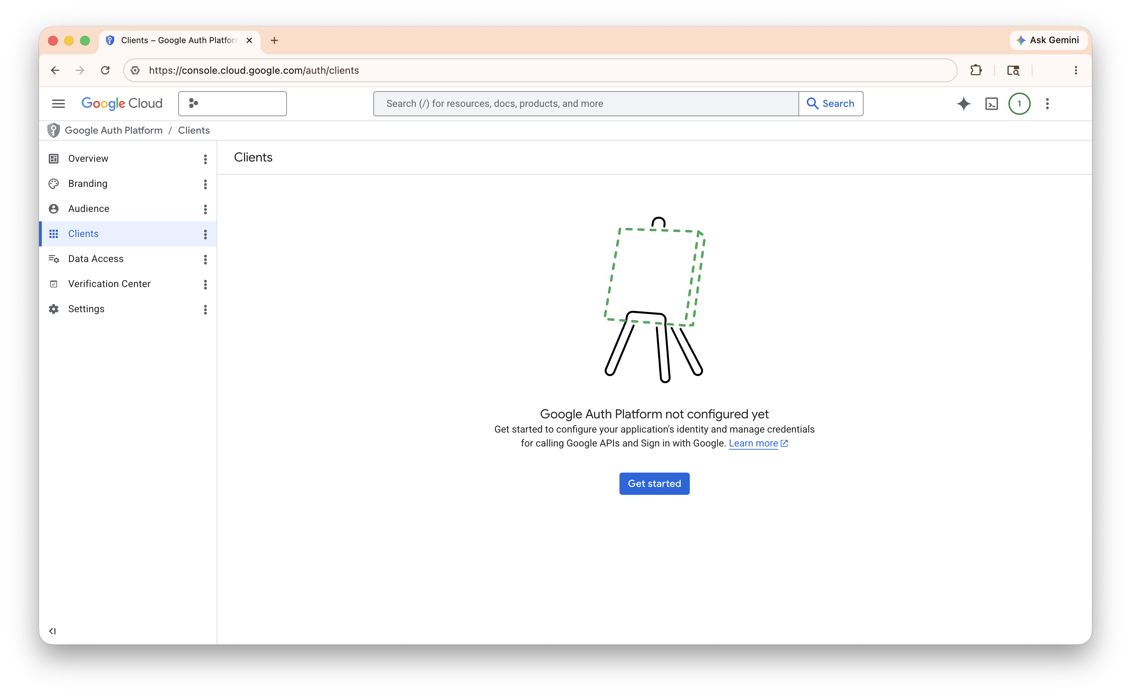Click the Get started button
Image resolution: width=1131 pixels, height=696 pixels.
(654, 483)
